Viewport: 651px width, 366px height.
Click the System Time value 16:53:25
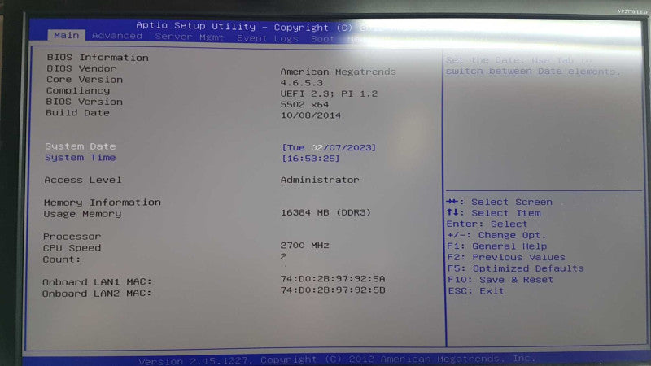pos(310,158)
